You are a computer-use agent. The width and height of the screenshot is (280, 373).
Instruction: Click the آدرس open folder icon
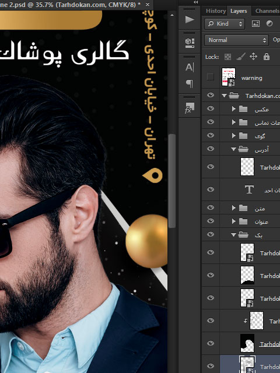[243, 149]
